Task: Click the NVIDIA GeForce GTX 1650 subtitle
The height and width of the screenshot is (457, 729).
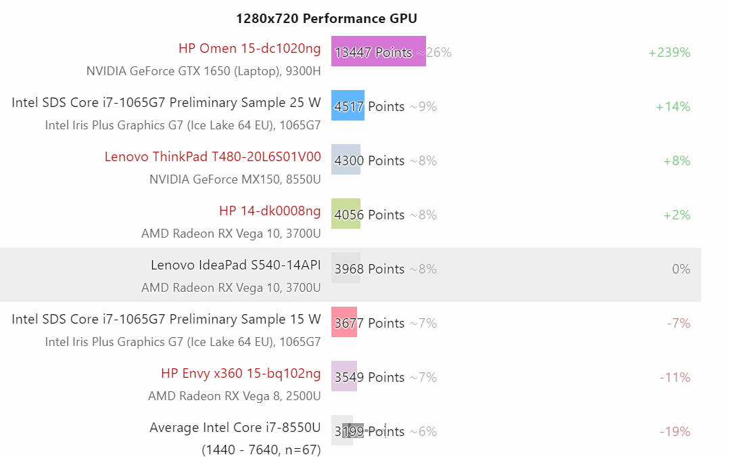Action: pos(204,71)
